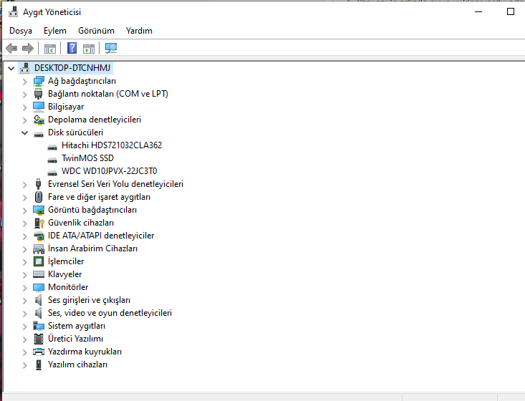
Task: Select the Yazdırma kuyrukları label
Action: coord(85,352)
